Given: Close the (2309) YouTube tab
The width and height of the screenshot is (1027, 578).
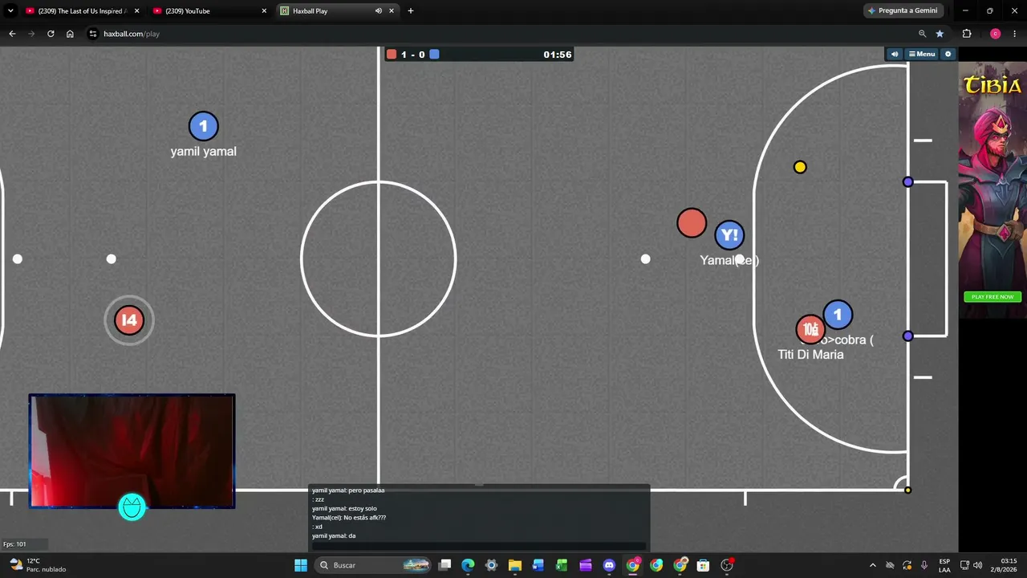Looking at the screenshot, I should click(x=264, y=11).
